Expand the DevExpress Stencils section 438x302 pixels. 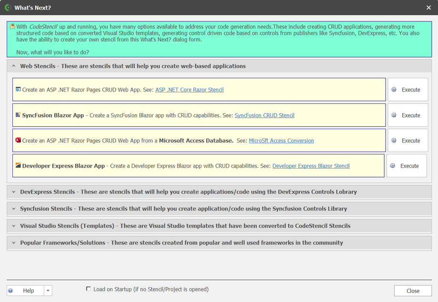click(13, 192)
